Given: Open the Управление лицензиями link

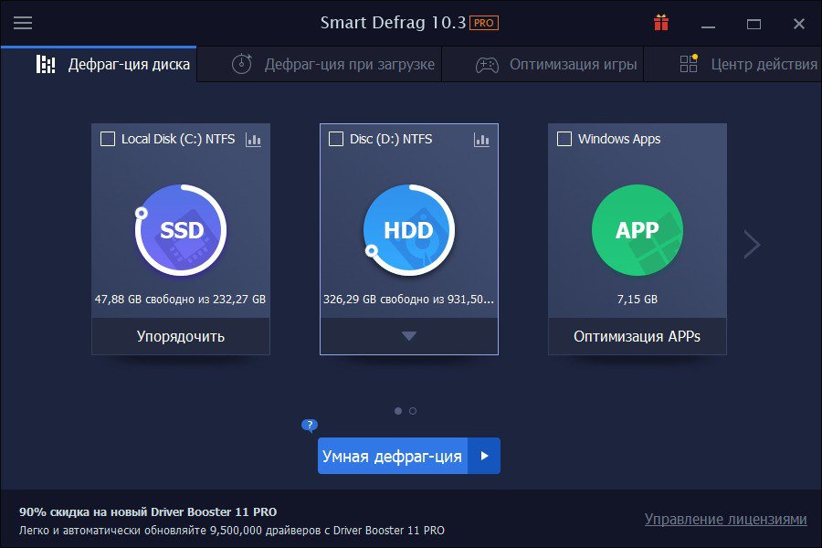Looking at the screenshot, I should click(725, 519).
